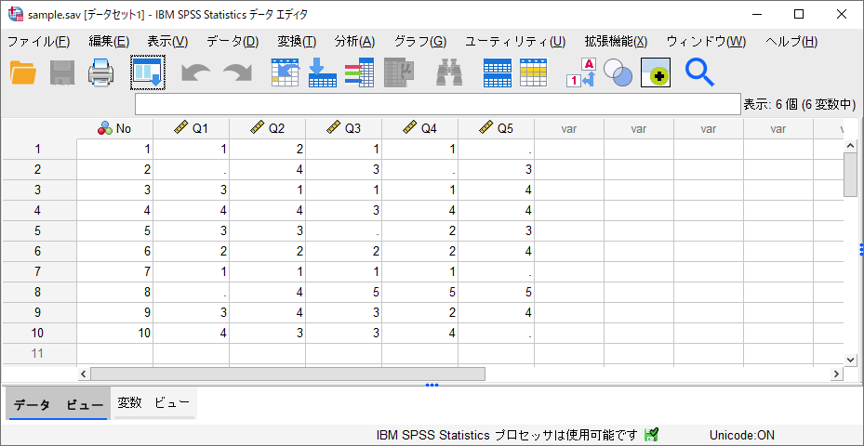The height and width of the screenshot is (446, 864).
Task: Click the Insert variable icon
Action: [534, 72]
